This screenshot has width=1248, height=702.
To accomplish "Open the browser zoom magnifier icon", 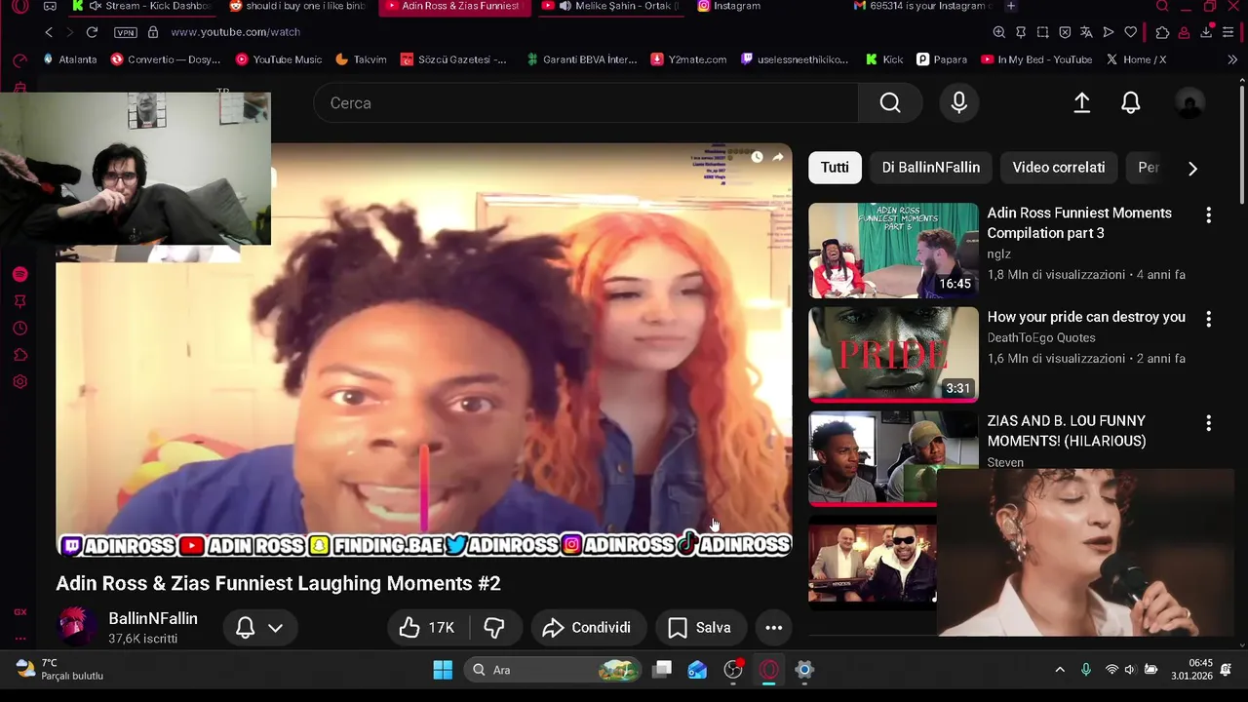I will (999, 32).
